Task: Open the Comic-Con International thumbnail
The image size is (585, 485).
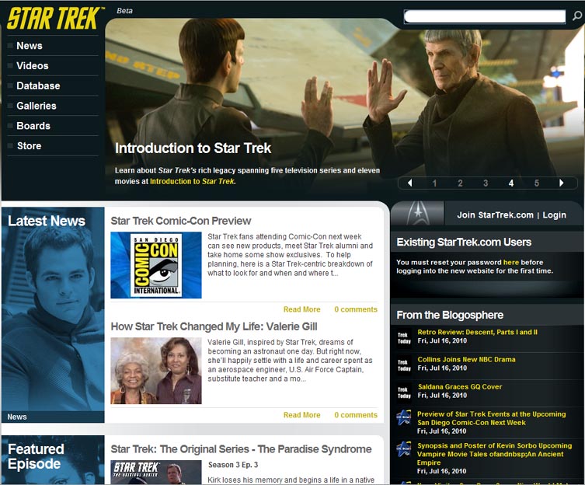Action: [156, 265]
